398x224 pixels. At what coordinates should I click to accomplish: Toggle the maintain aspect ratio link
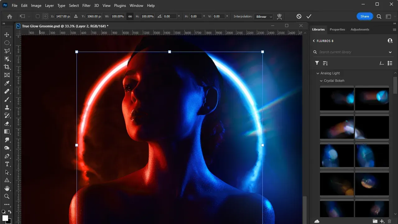tap(130, 16)
